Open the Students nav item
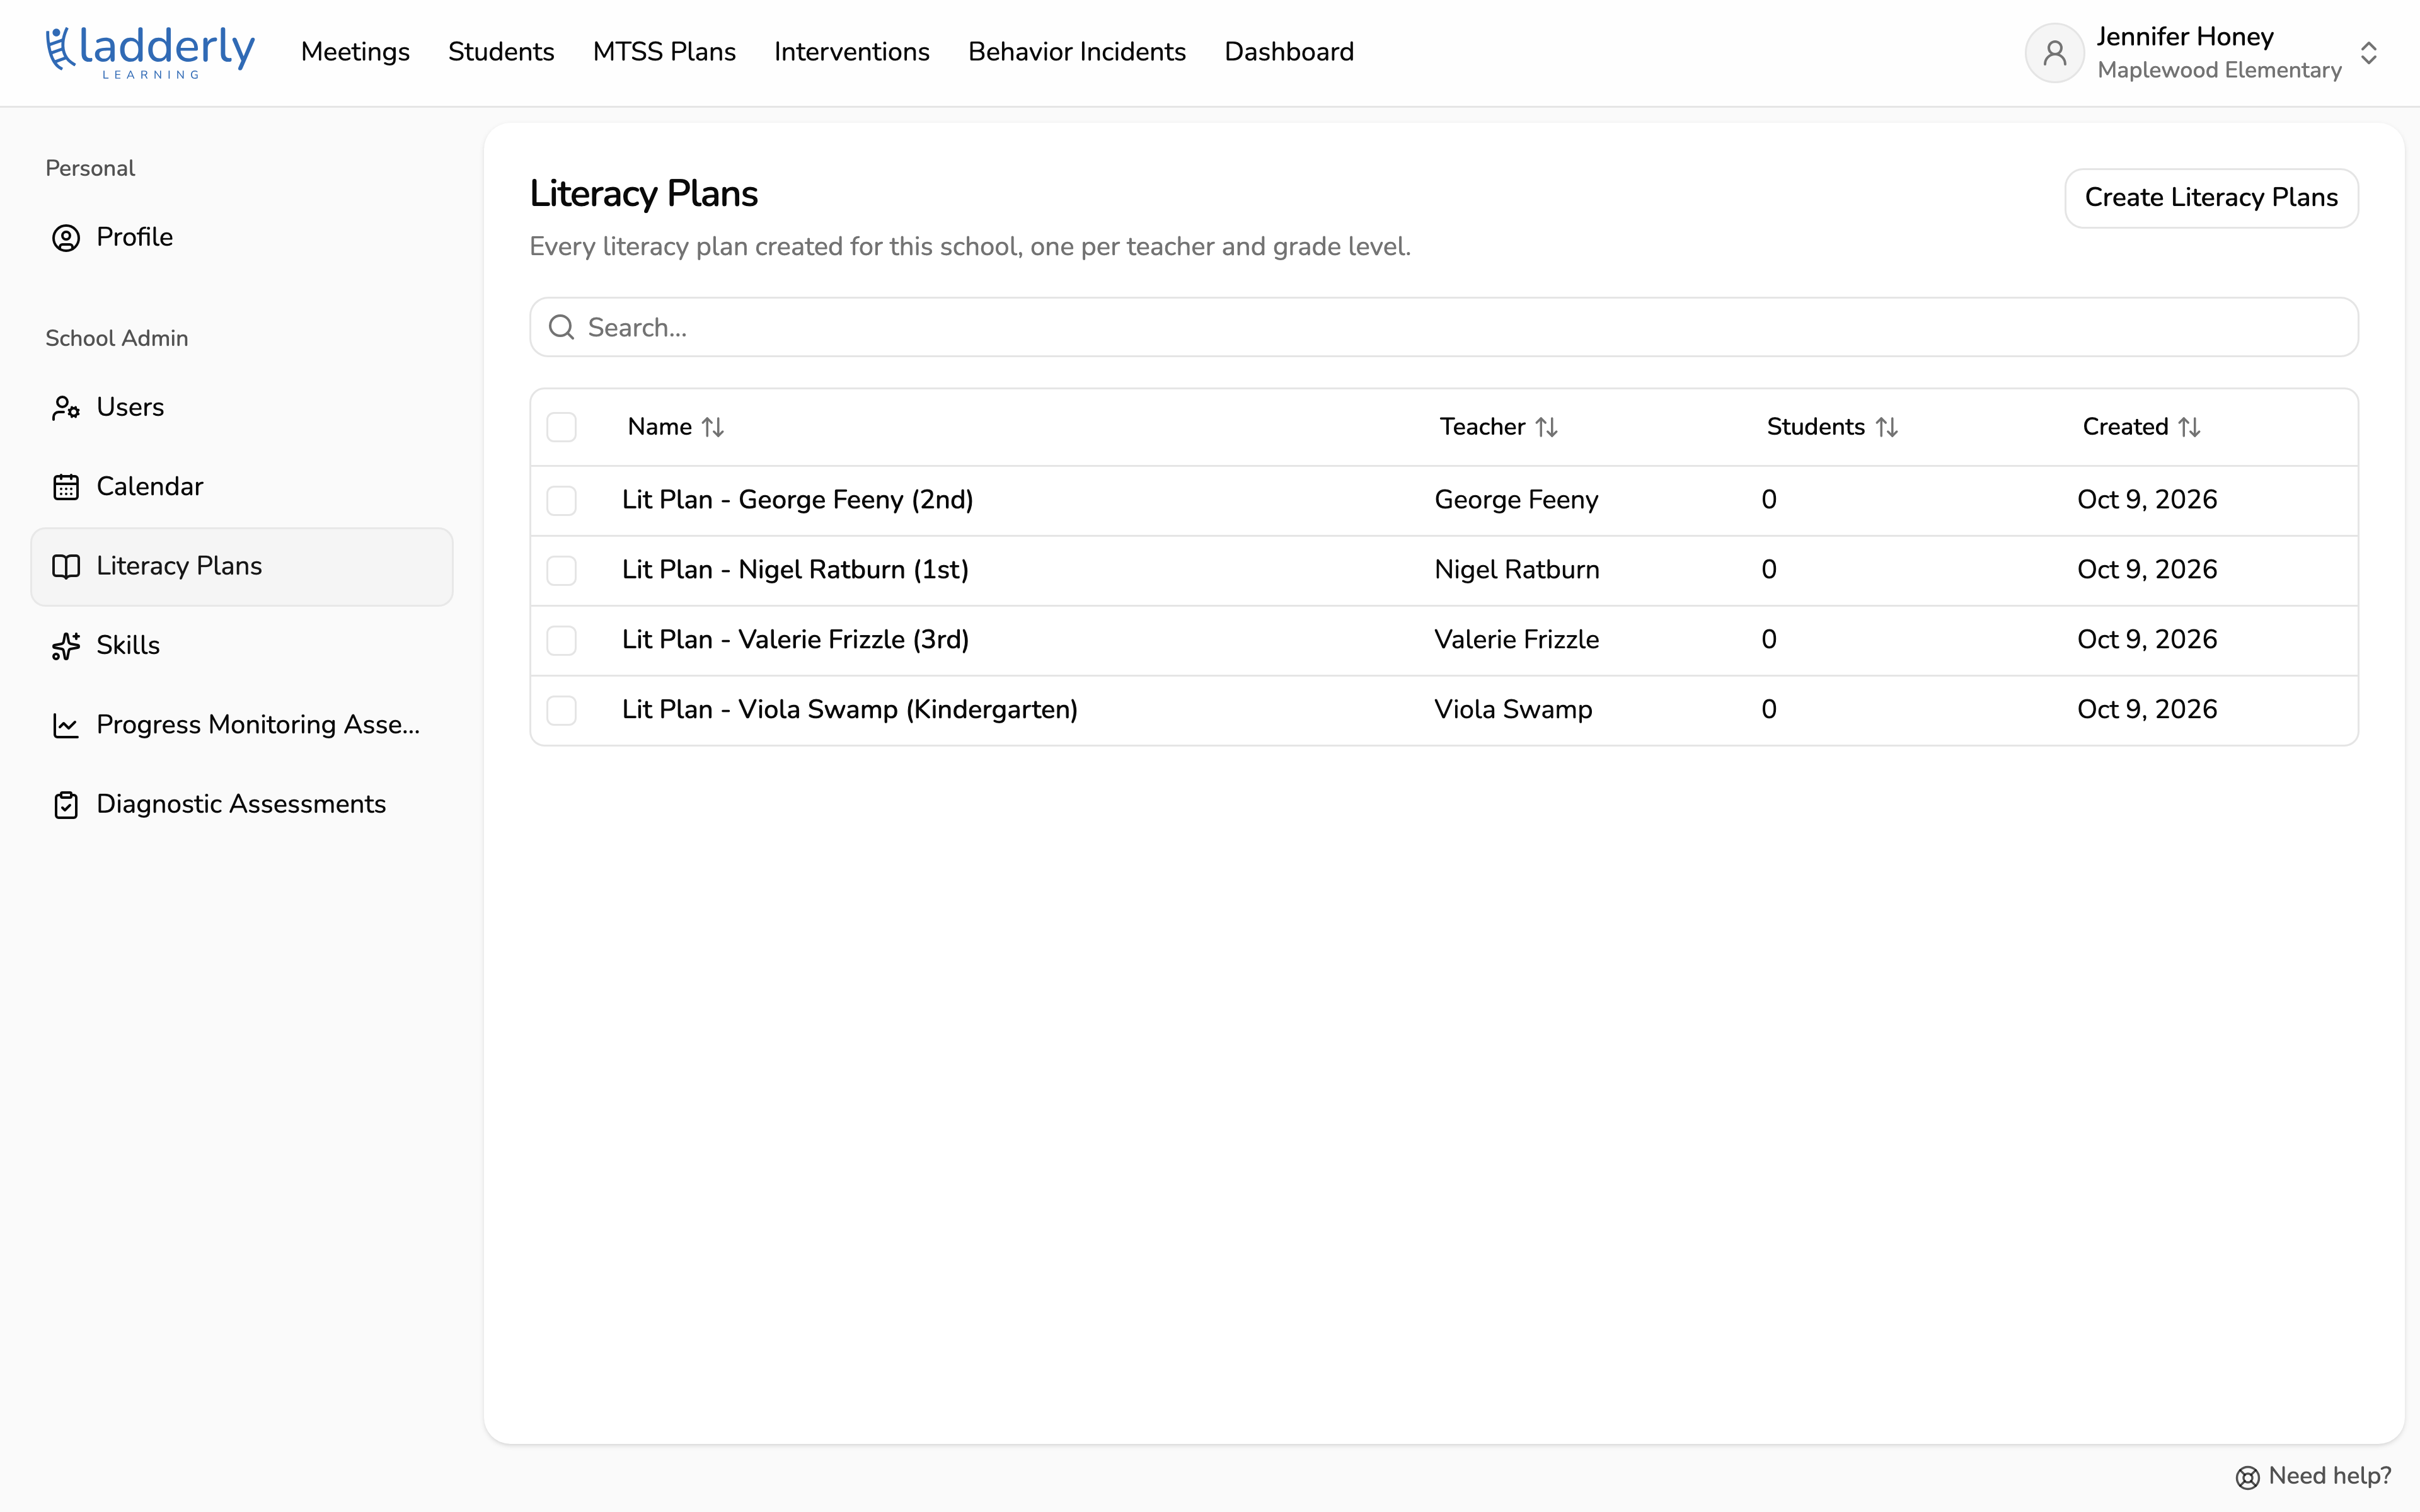This screenshot has width=2420, height=1512. click(501, 52)
